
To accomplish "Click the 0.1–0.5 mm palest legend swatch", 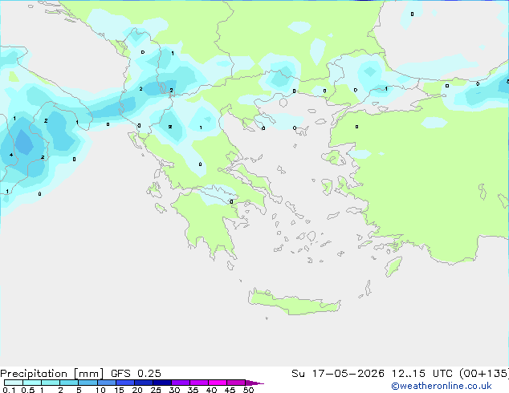I will tap(14, 383).
